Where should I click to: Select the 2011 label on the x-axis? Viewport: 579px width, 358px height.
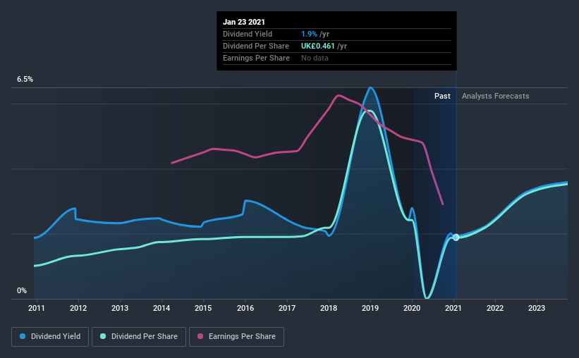tap(37, 308)
